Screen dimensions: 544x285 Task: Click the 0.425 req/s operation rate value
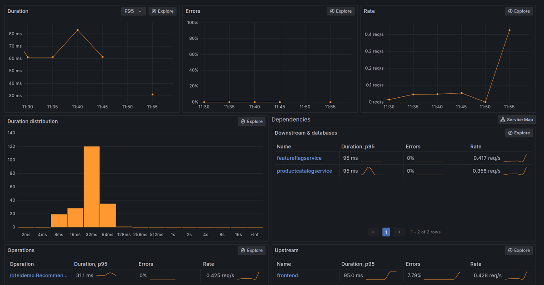(220, 275)
